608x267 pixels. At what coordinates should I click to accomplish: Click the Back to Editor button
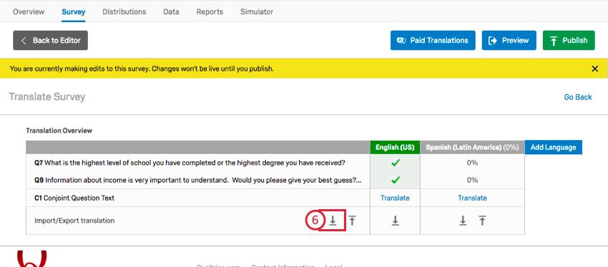[x=50, y=40]
